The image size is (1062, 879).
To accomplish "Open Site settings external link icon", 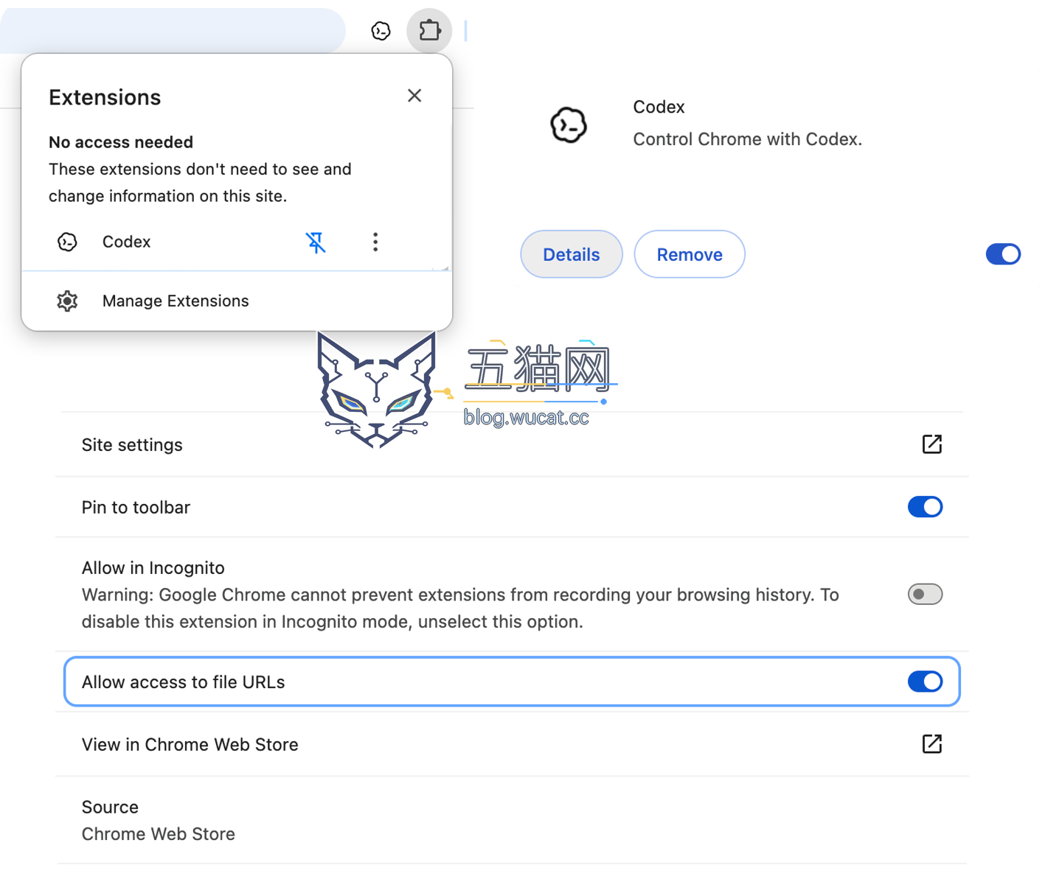I will click(932, 444).
